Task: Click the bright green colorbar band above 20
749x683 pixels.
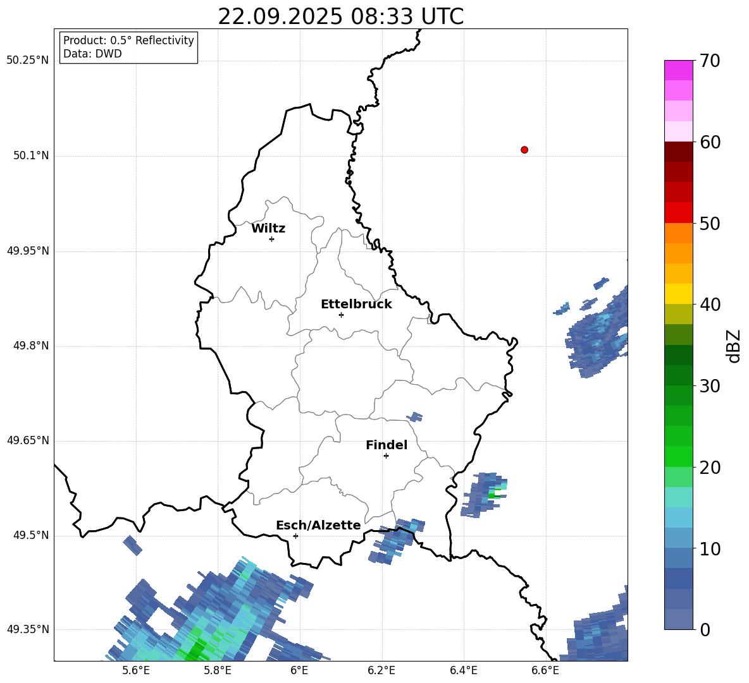Action: tap(678, 456)
